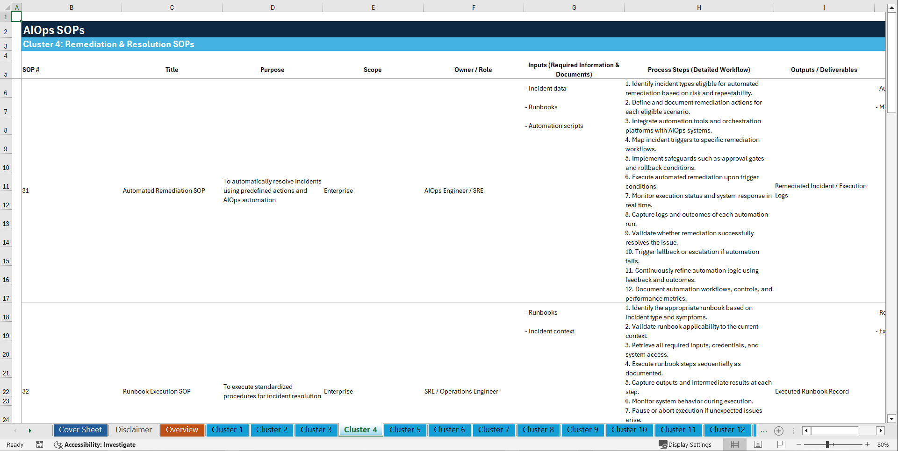Select the Cluster 8 sheet tab
This screenshot has height=451, width=898.
pyautogui.click(x=538, y=430)
